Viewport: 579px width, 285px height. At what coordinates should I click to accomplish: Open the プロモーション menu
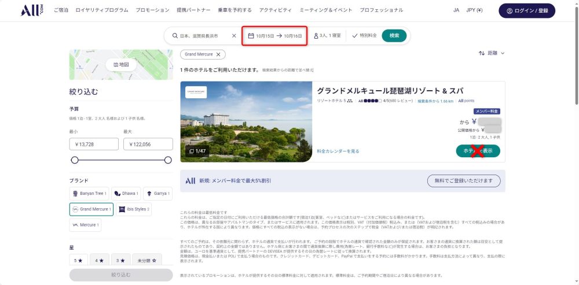(152, 10)
